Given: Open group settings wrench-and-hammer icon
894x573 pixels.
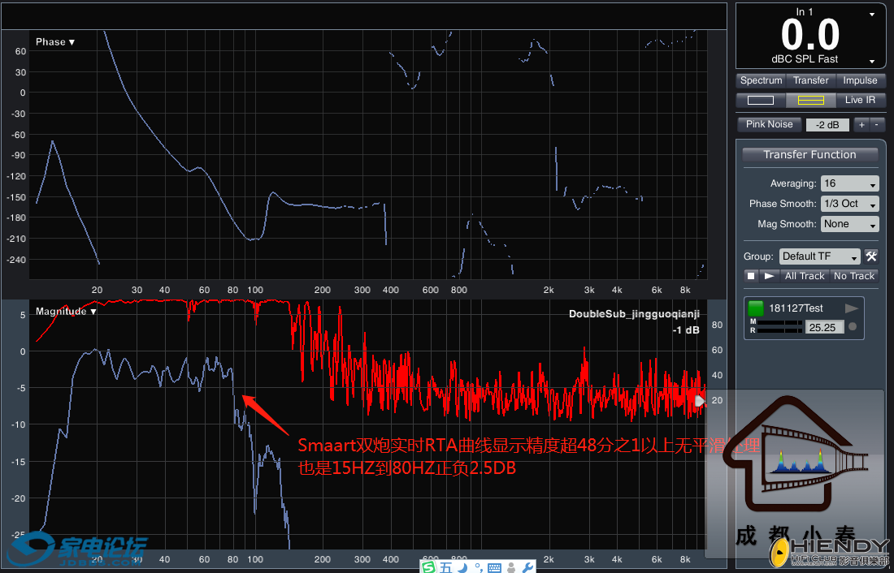Looking at the screenshot, I should [x=871, y=256].
